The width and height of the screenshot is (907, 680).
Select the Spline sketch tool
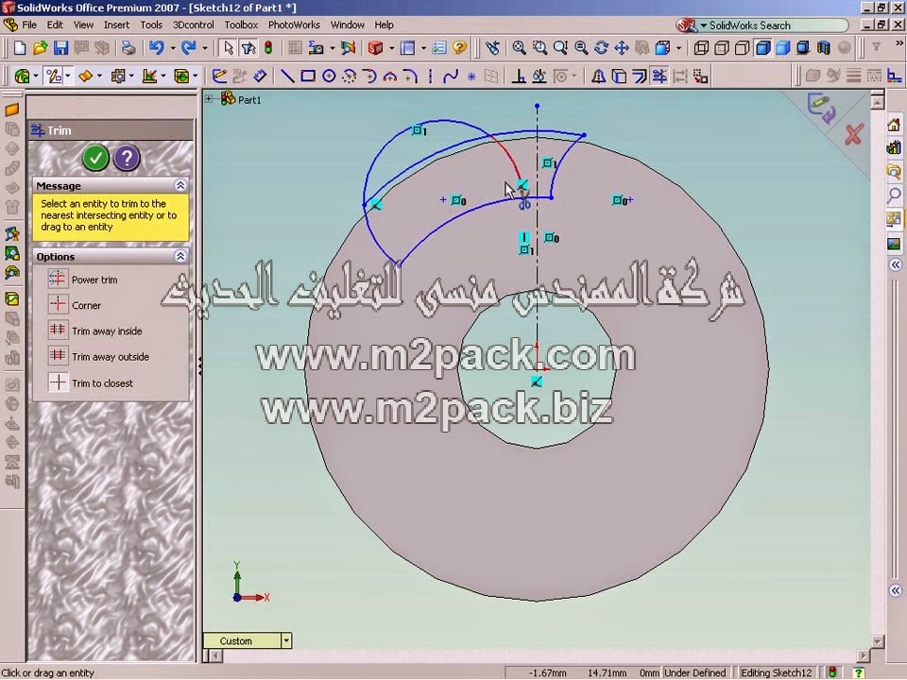point(451,76)
